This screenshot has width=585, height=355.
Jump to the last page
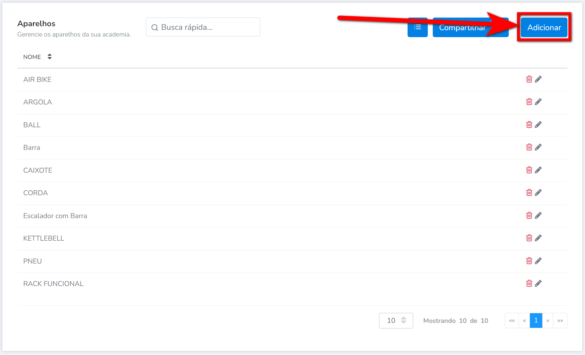pyautogui.click(x=560, y=321)
